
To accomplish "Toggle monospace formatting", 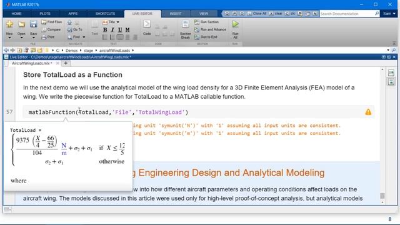I will pyautogui.click(x=127, y=30).
